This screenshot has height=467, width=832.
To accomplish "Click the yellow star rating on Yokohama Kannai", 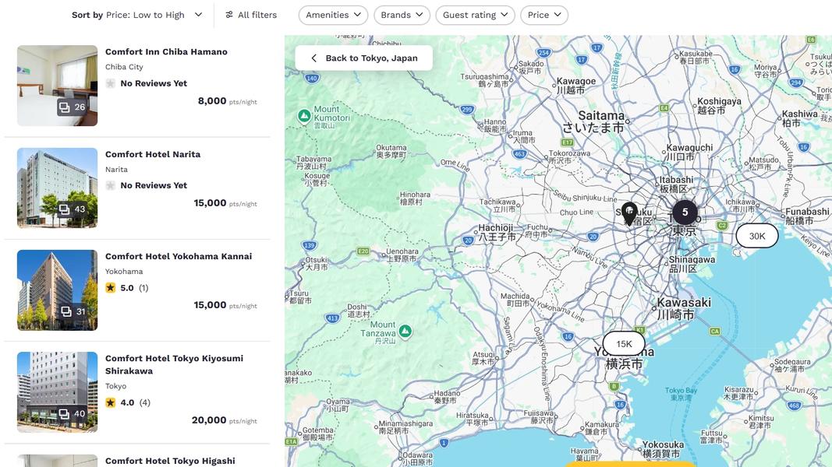I will [x=111, y=288].
